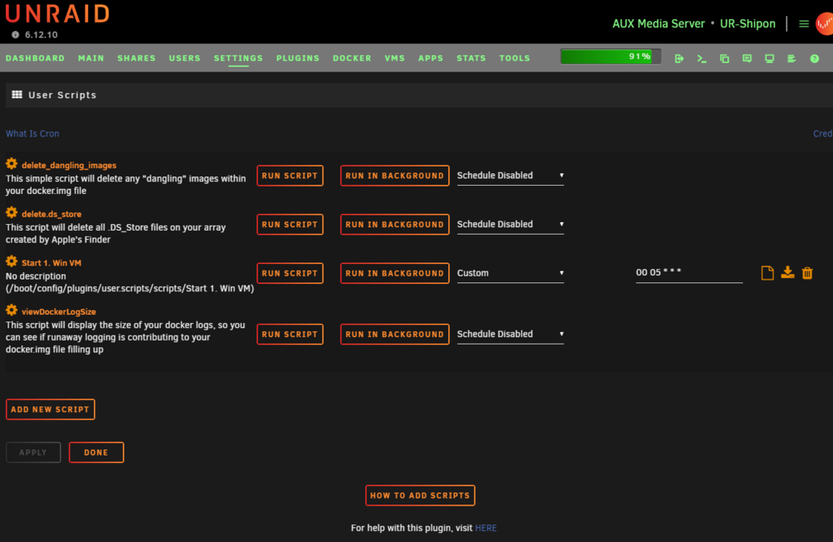Run delete_dangling_images in background
833x542 pixels.
(x=395, y=176)
